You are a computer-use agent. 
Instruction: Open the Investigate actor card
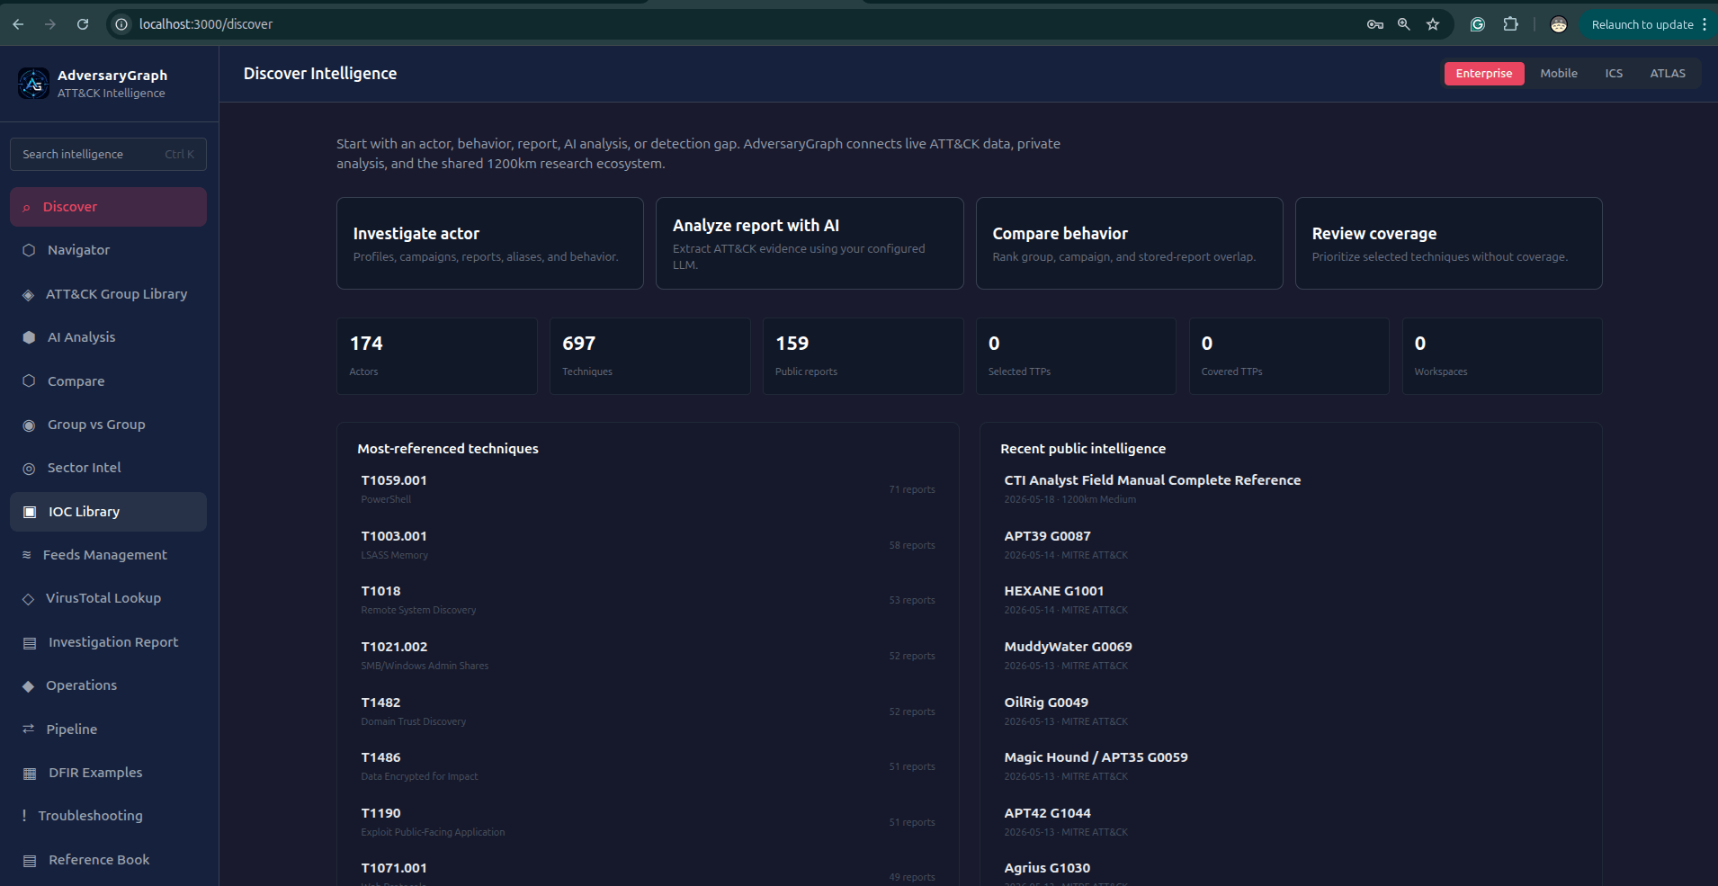[490, 244]
